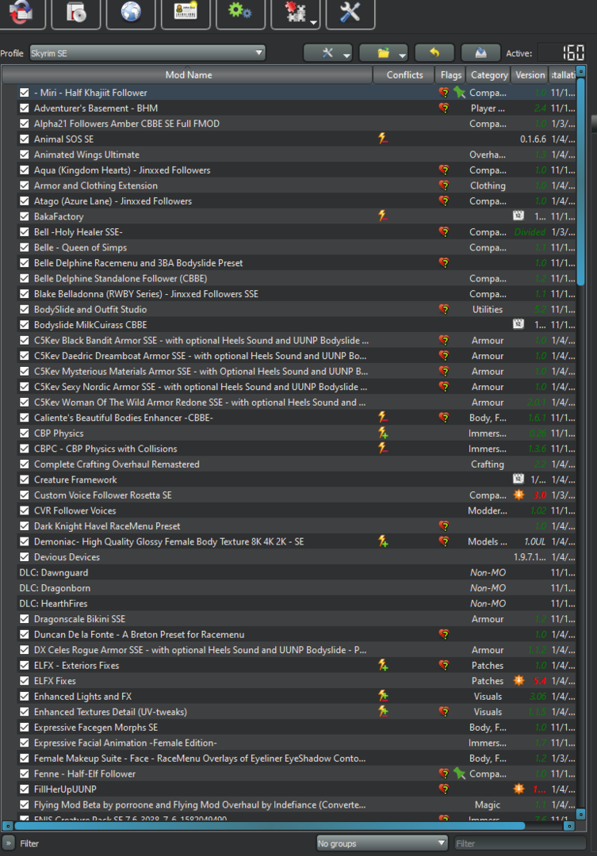The height and width of the screenshot is (856, 597).
Task: Toggle Creature Framework checkbox
Action: [24, 480]
